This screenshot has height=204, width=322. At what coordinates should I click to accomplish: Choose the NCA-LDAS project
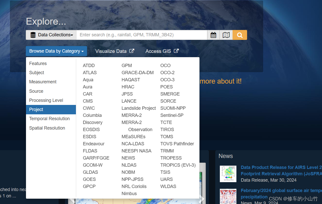[133, 144]
